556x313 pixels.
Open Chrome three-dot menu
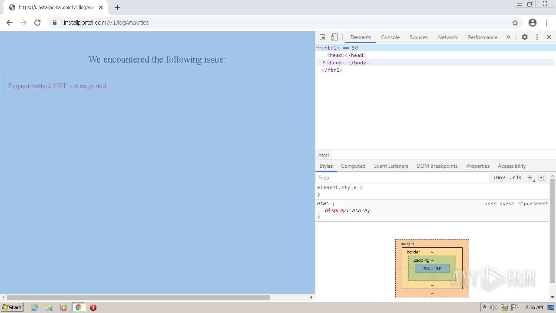click(x=547, y=23)
